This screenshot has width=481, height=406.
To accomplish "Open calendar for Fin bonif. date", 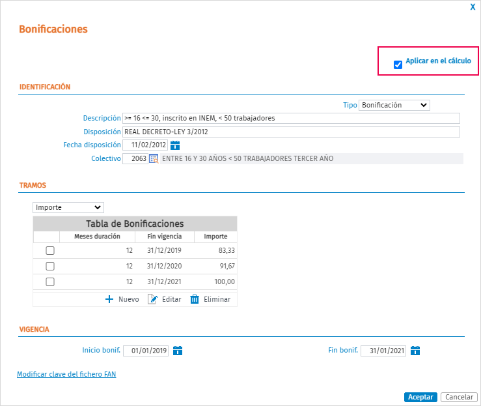I will [x=415, y=351].
